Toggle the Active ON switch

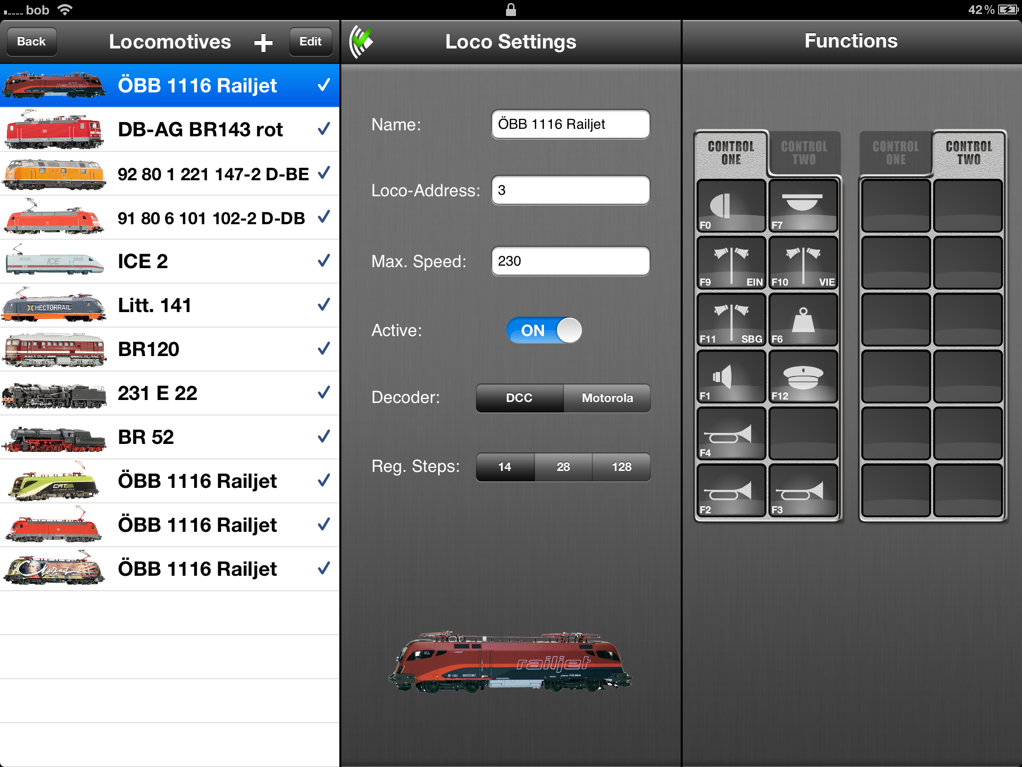pyautogui.click(x=544, y=330)
